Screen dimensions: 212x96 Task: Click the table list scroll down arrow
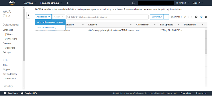click(206, 85)
